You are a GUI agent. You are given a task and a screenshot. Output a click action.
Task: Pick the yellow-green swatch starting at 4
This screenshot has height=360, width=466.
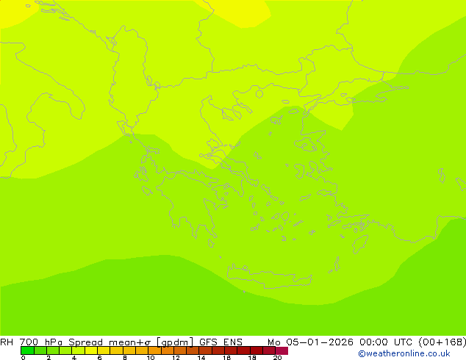[x=78, y=350]
